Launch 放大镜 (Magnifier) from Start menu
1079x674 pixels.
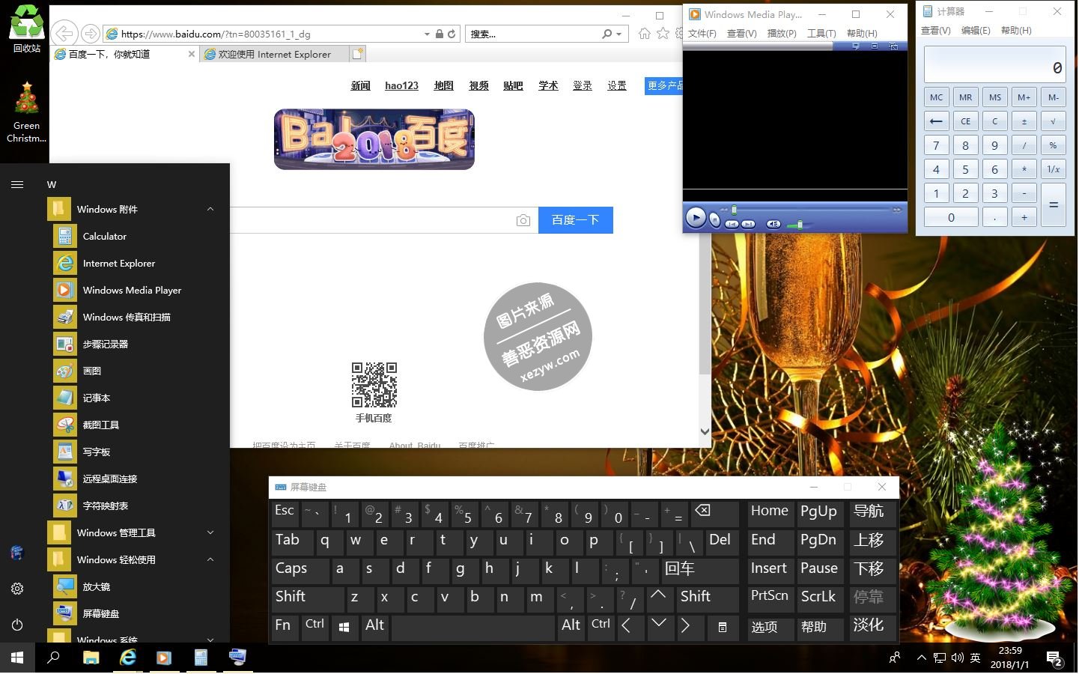pyautogui.click(x=139, y=587)
